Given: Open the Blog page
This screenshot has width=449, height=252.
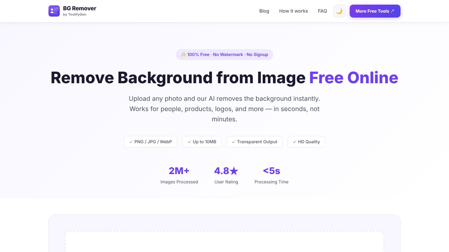Looking at the screenshot, I should pyautogui.click(x=264, y=11).
